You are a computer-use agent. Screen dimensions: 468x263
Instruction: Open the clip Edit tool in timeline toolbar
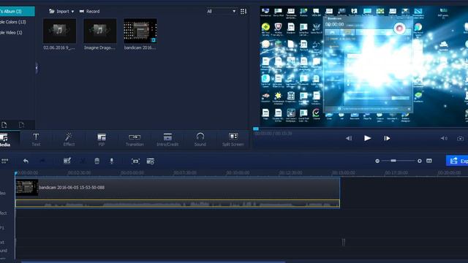[x=67, y=161]
